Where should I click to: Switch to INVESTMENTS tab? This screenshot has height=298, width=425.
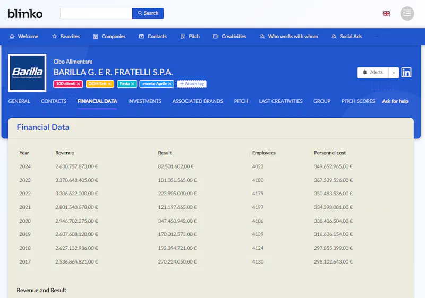[x=144, y=101]
